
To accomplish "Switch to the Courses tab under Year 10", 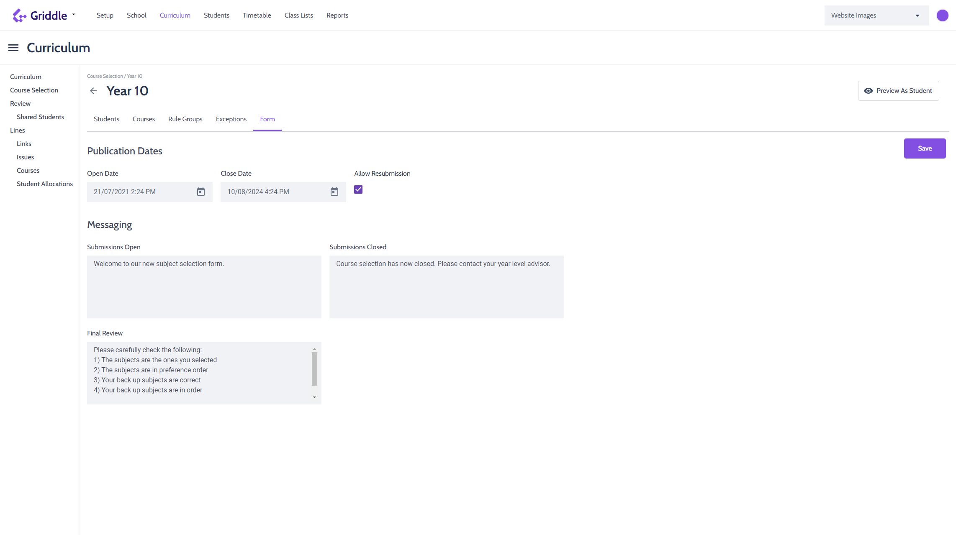I will coord(144,119).
